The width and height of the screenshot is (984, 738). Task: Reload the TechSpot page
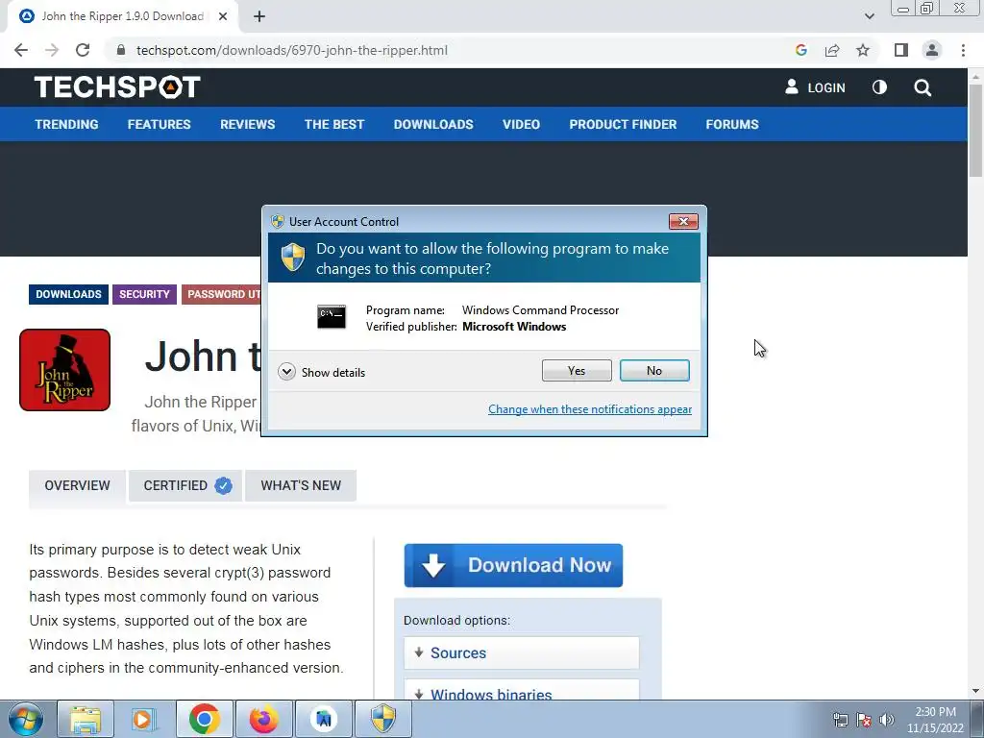click(83, 50)
